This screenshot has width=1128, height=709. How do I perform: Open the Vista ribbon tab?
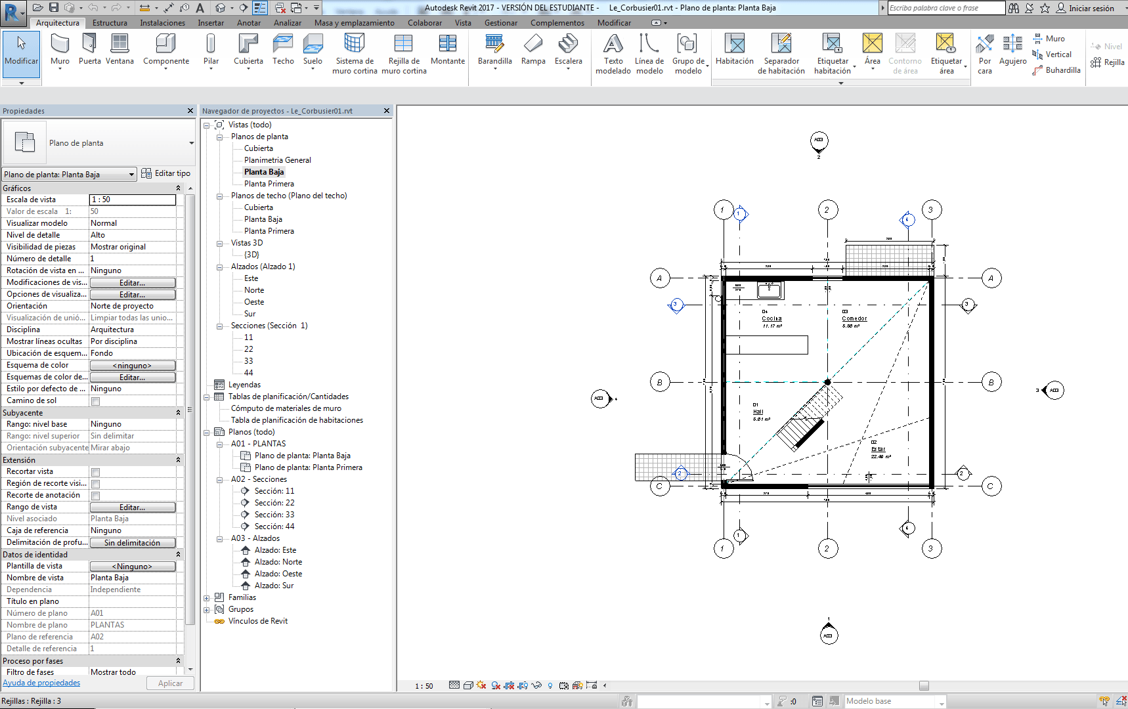[x=463, y=23]
